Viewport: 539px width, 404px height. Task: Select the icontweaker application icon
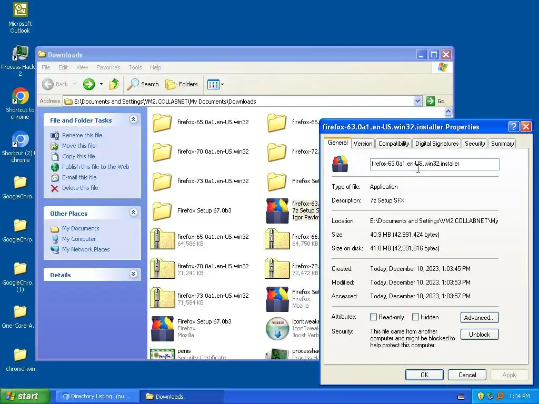[x=277, y=328]
